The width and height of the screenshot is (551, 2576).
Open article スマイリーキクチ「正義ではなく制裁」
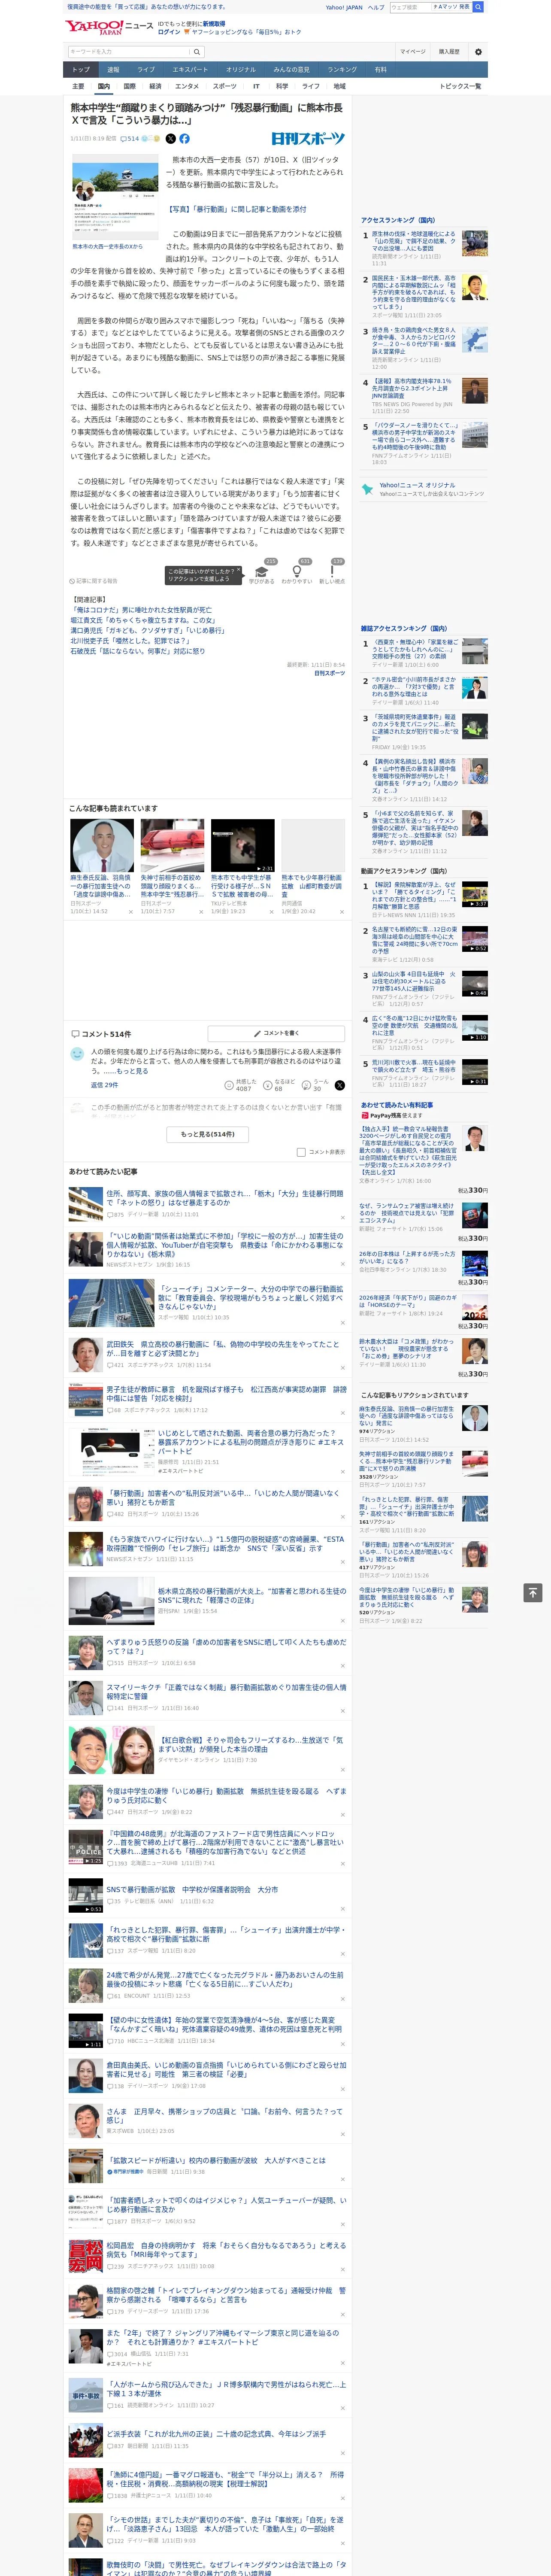click(x=226, y=1691)
